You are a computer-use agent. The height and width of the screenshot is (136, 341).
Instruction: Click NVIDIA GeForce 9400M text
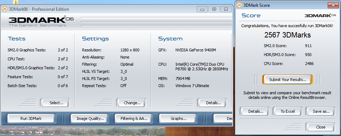click(x=196, y=50)
